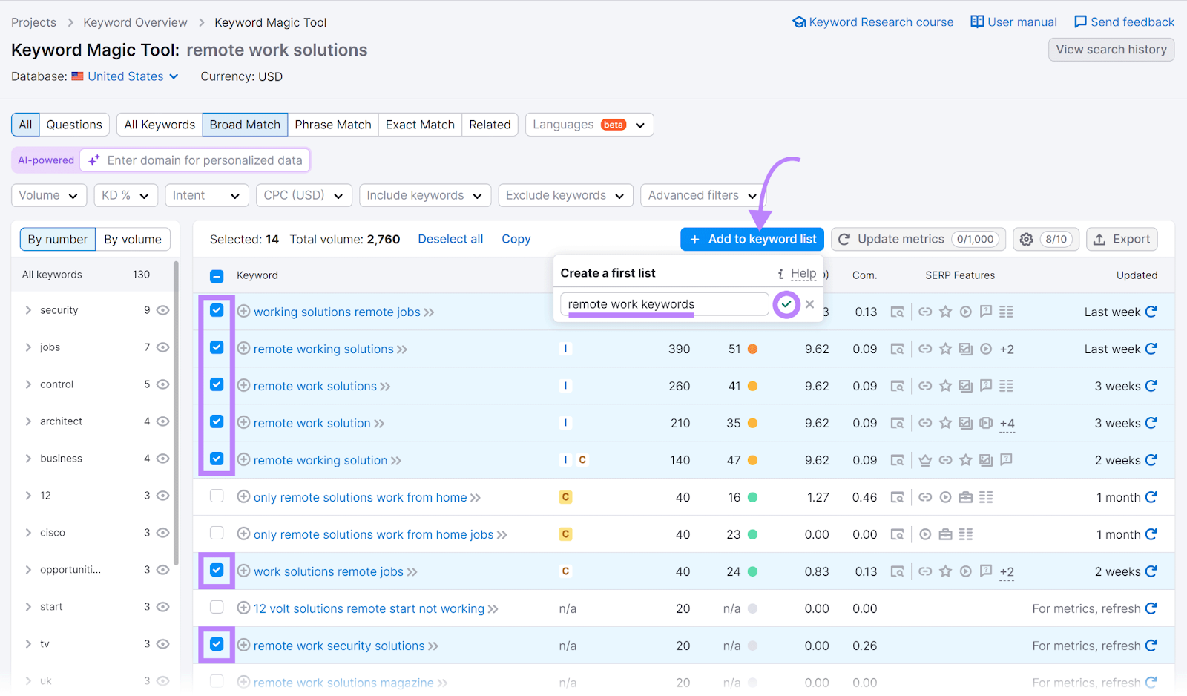Toggle the select-all checkbox in the table header
Image resolution: width=1187 pixels, height=696 pixels.
pyautogui.click(x=216, y=275)
